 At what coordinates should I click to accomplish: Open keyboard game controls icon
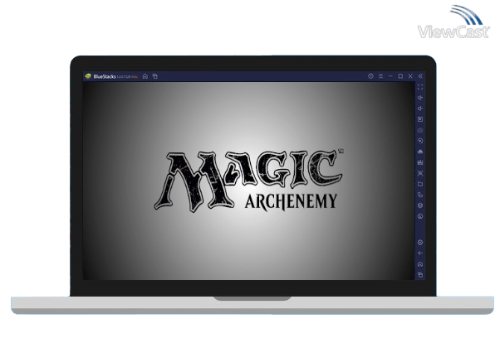pos(420,130)
